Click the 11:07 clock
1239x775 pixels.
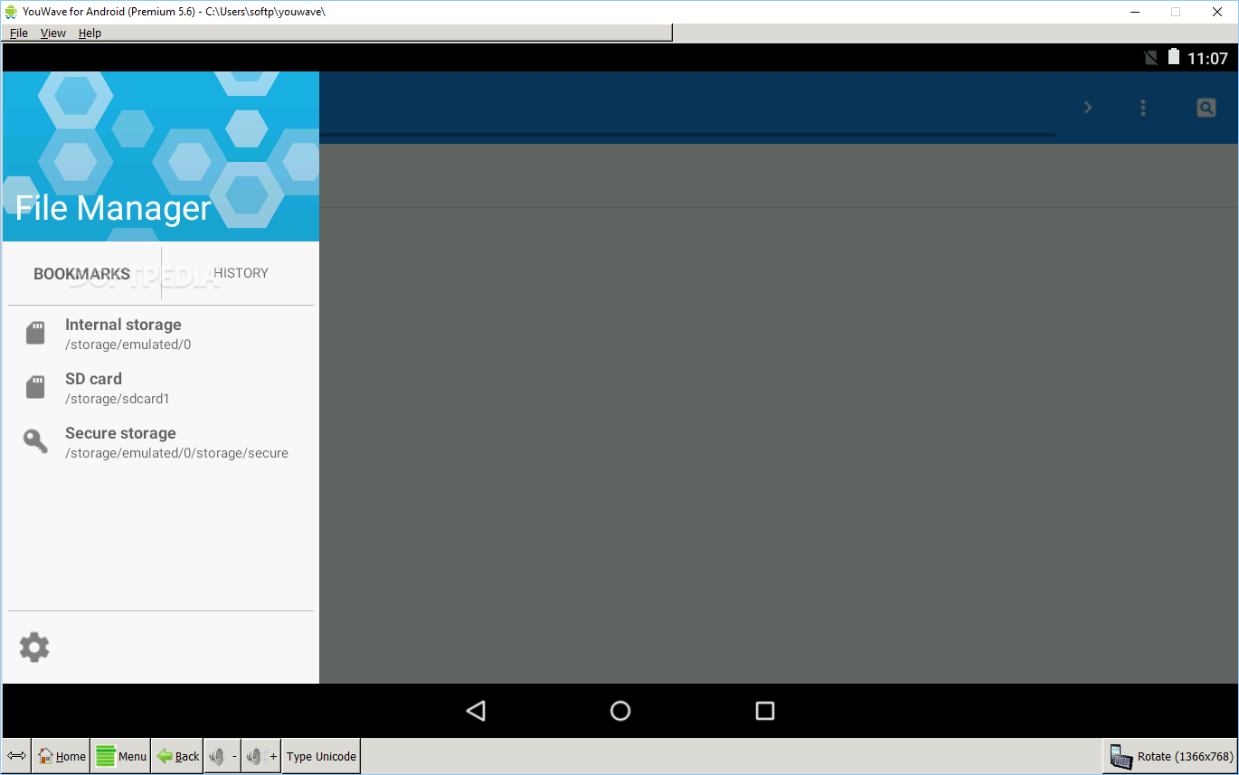(x=1207, y=58)
